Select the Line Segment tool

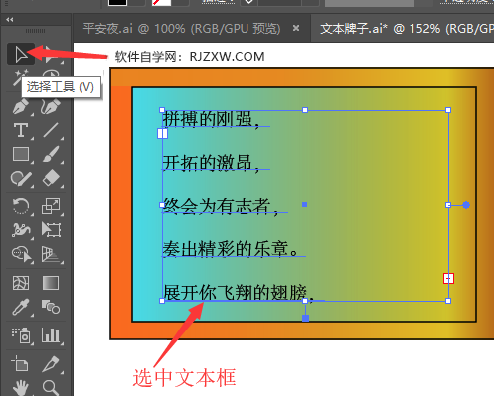(x=51, y=130)
